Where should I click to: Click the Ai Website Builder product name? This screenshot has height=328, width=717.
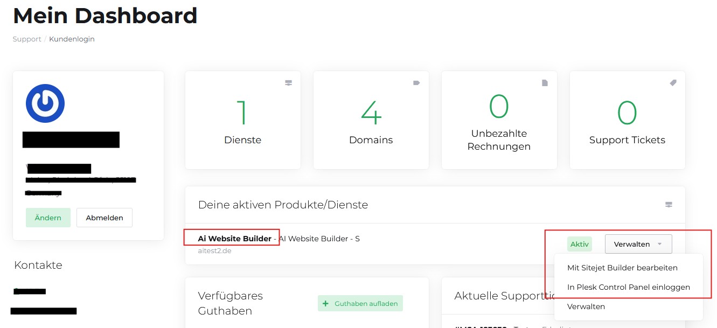(x=235, y=239)
